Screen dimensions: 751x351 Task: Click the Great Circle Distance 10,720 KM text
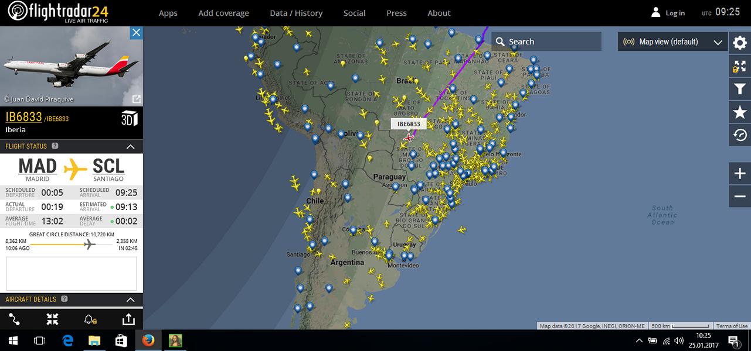pos(72,234)
